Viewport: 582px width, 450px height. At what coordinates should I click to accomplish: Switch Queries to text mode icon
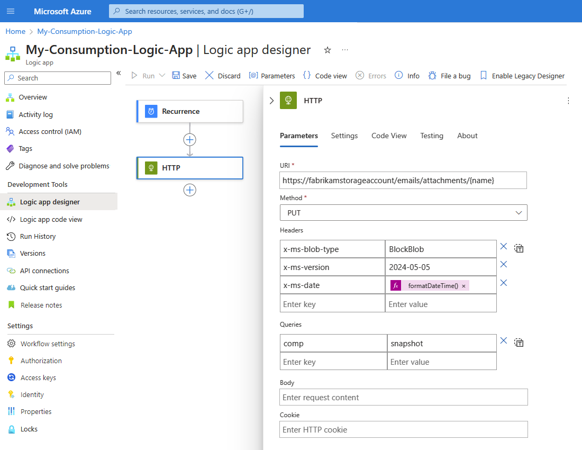coord(519,343)
